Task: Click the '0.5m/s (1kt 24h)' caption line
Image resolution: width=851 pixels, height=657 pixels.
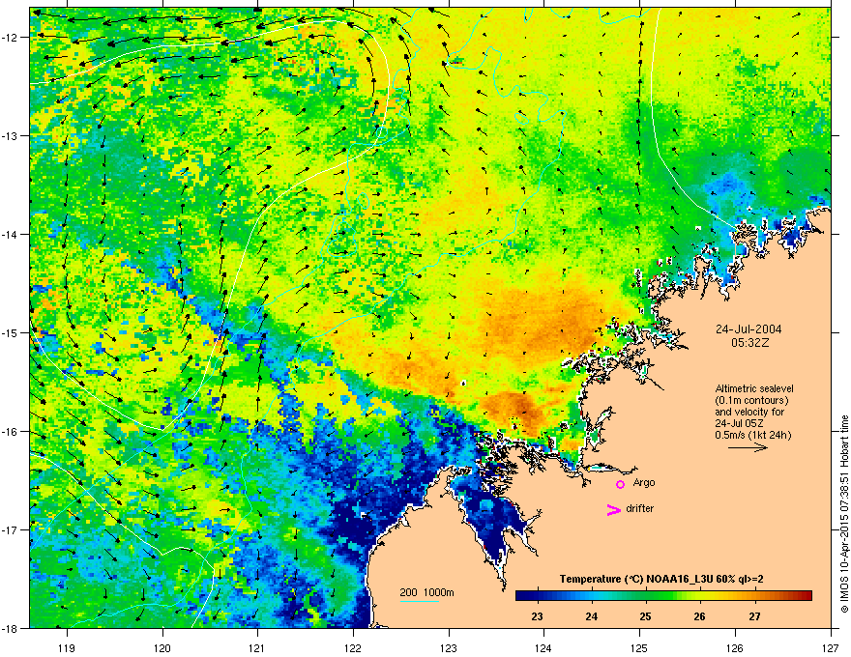Action: coord(752,435)
